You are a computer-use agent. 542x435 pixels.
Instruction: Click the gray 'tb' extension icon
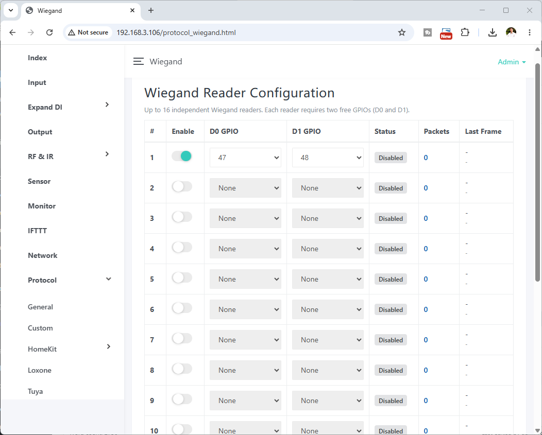(428, 32)
